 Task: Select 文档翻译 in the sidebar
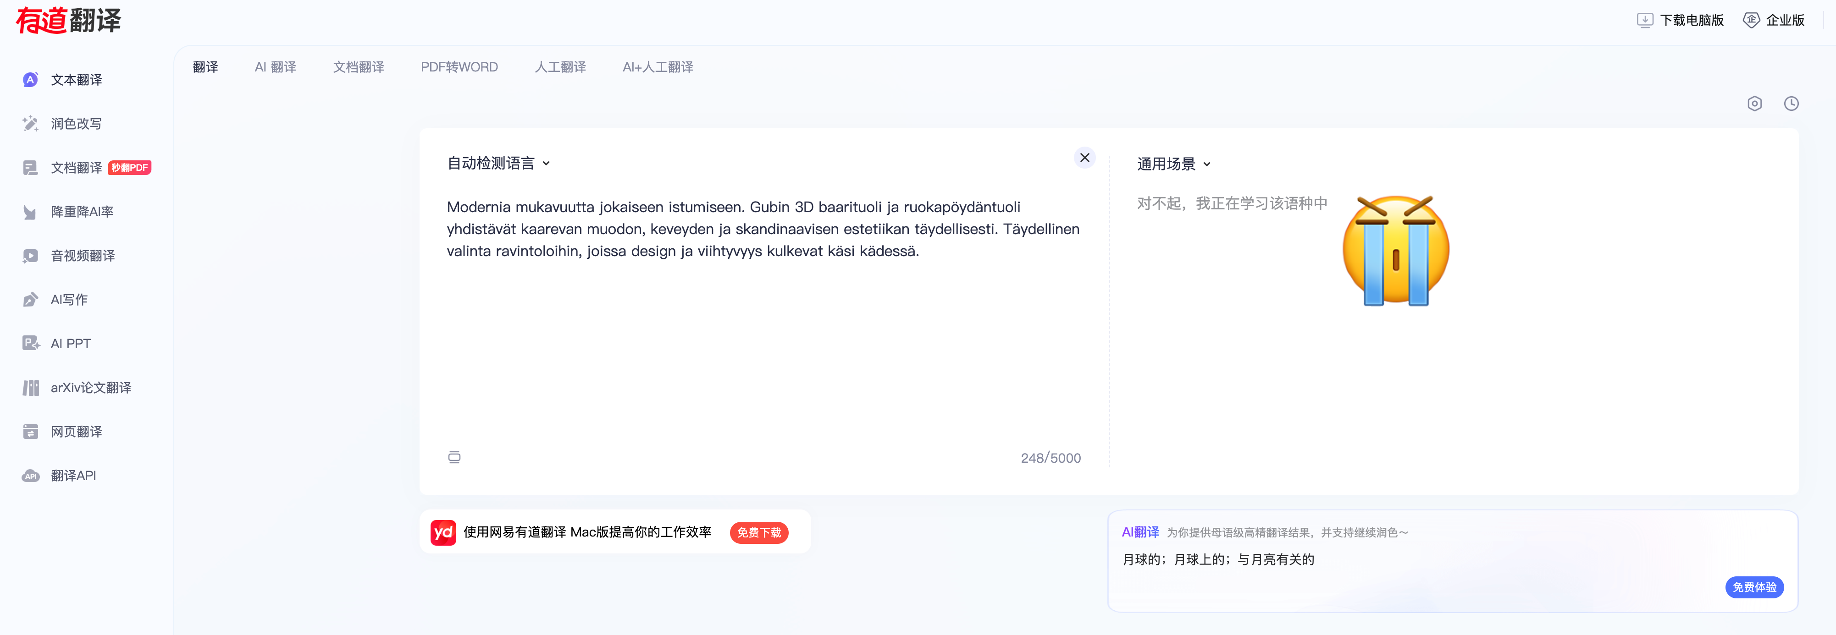[x=76, y=168]
